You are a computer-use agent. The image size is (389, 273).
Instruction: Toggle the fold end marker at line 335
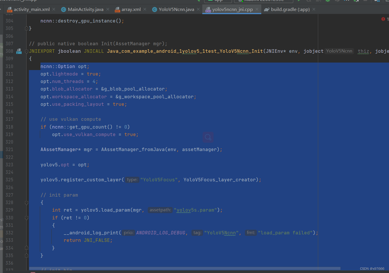click(26, 255)
